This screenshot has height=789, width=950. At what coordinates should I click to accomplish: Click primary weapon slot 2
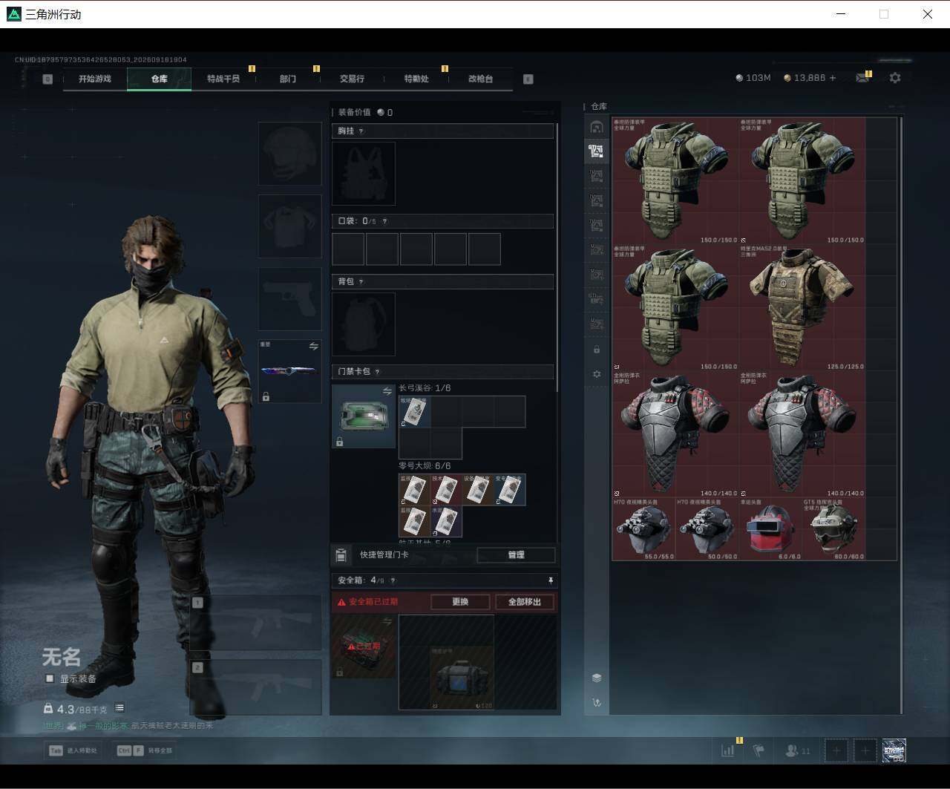click(x=255, y=687)
